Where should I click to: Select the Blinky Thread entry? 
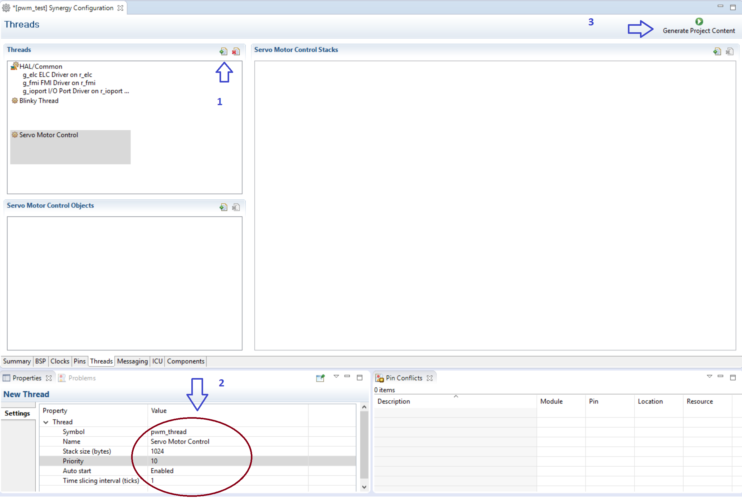pyautogui.click(x=38, y=100)
